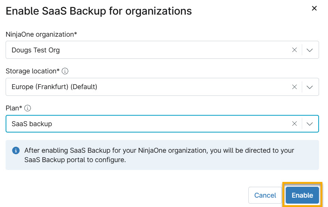The height and width of the screenshot is (207, 328).
Task: Click the Plan label text
Action: pyautogui.click(x=14, y=108)
